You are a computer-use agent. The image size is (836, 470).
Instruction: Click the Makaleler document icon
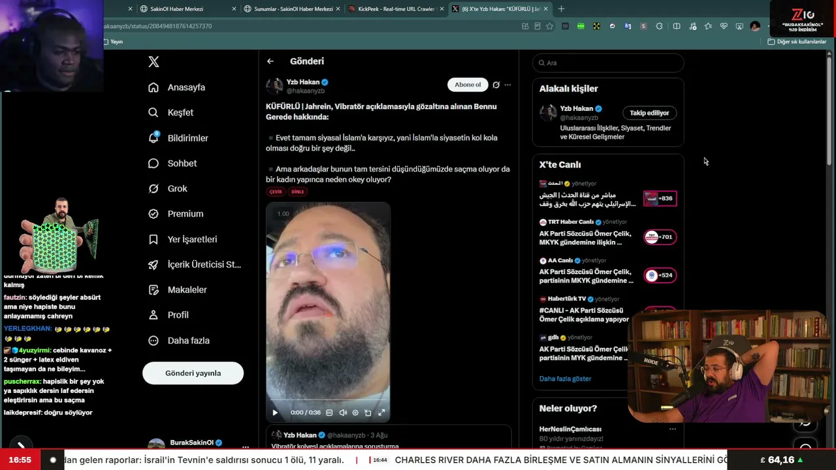coord(153,290)
